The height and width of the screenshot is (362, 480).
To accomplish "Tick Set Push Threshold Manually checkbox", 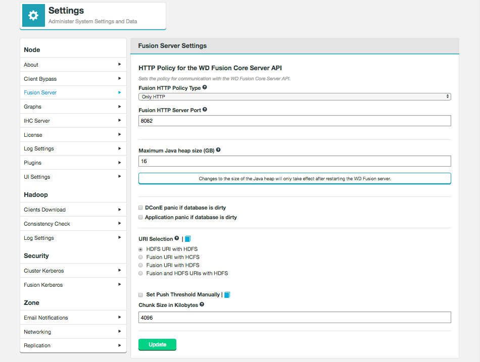I will pos(140,295).
